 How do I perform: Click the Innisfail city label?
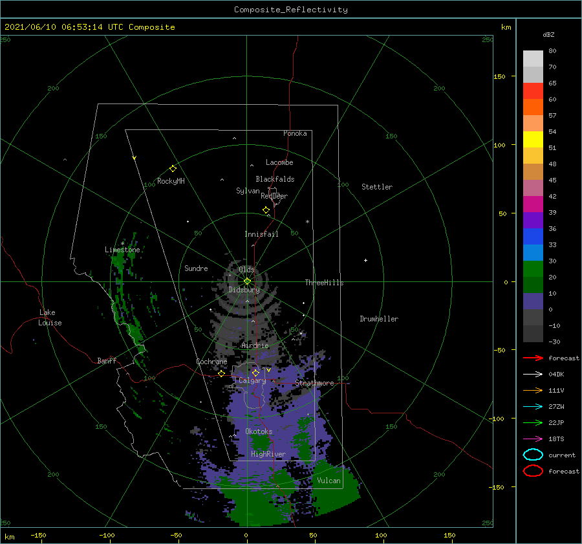coord(261,234)
